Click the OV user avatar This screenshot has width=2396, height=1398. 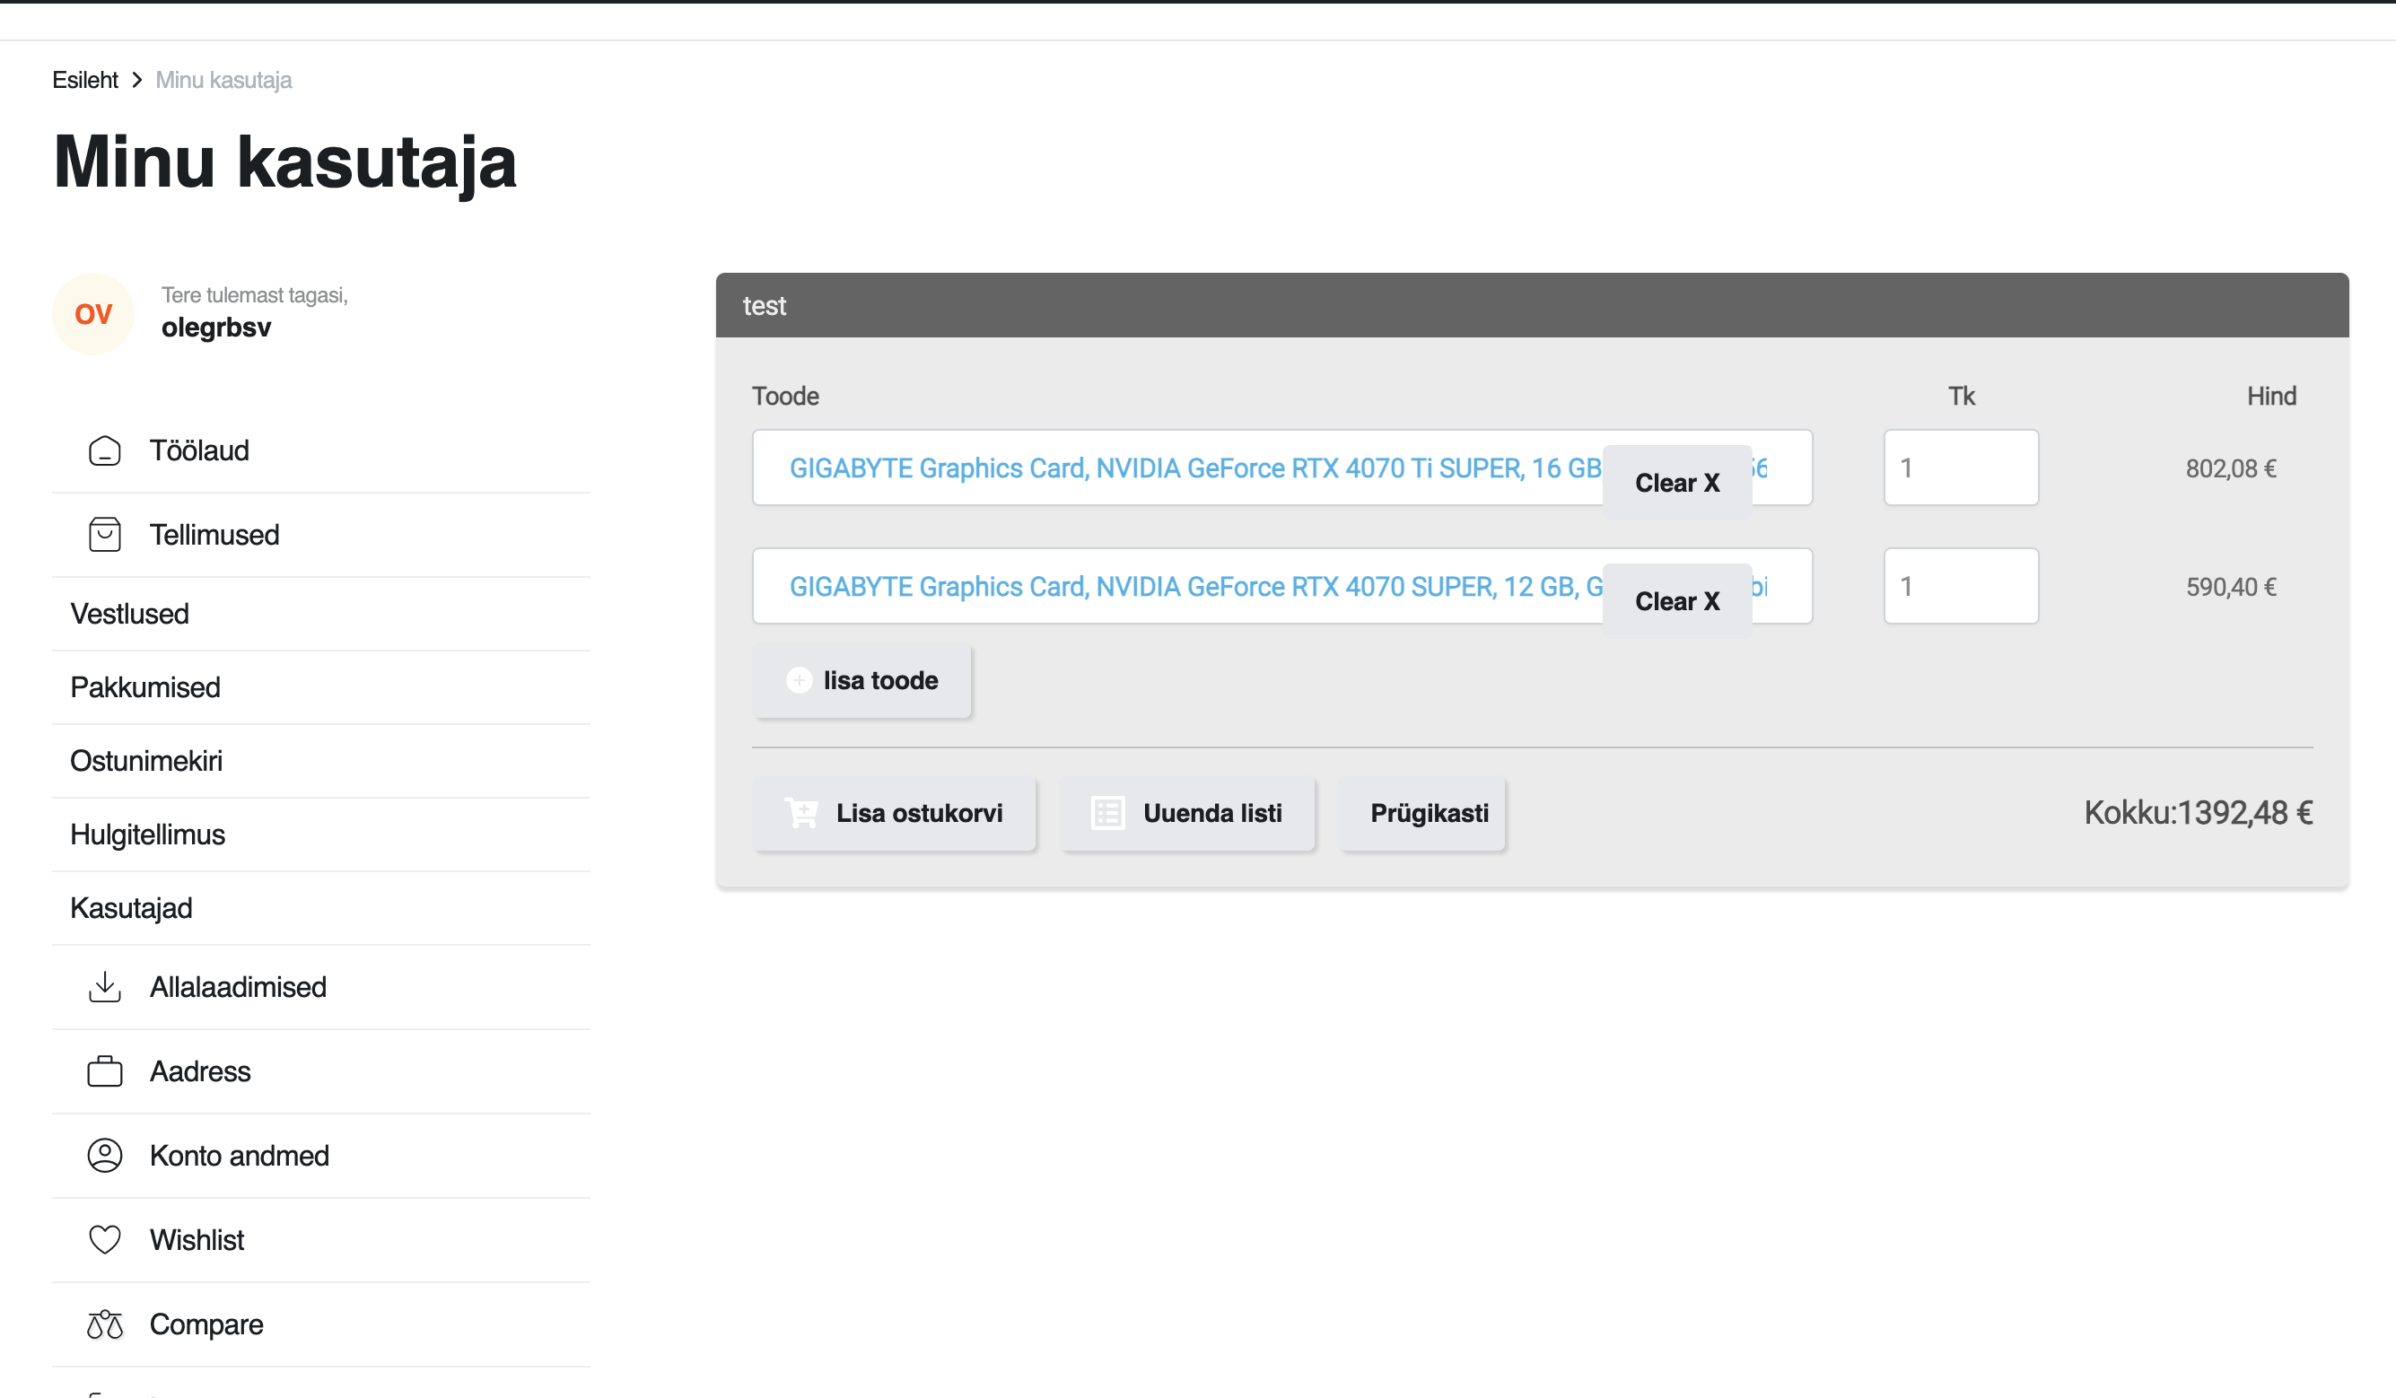93,314
